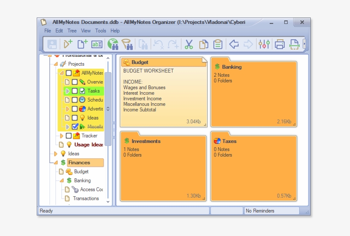Check the Tracker item checkbox
This screenshot has width=350, height=236.
click(69, 136)
